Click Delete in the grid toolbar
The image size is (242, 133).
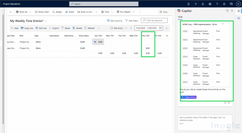[77, 28]
